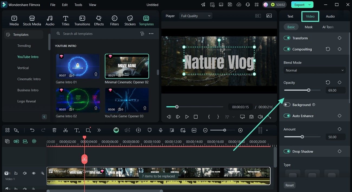Open the Full Quality player dropdown
The height and width of the screenshot is (192, 352).
[x=195, y=16]
